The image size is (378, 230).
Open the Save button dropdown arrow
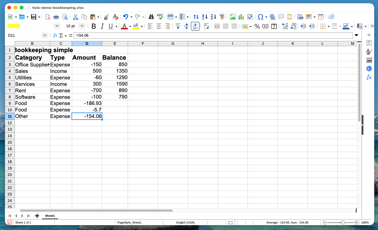(x=39, y=17)
